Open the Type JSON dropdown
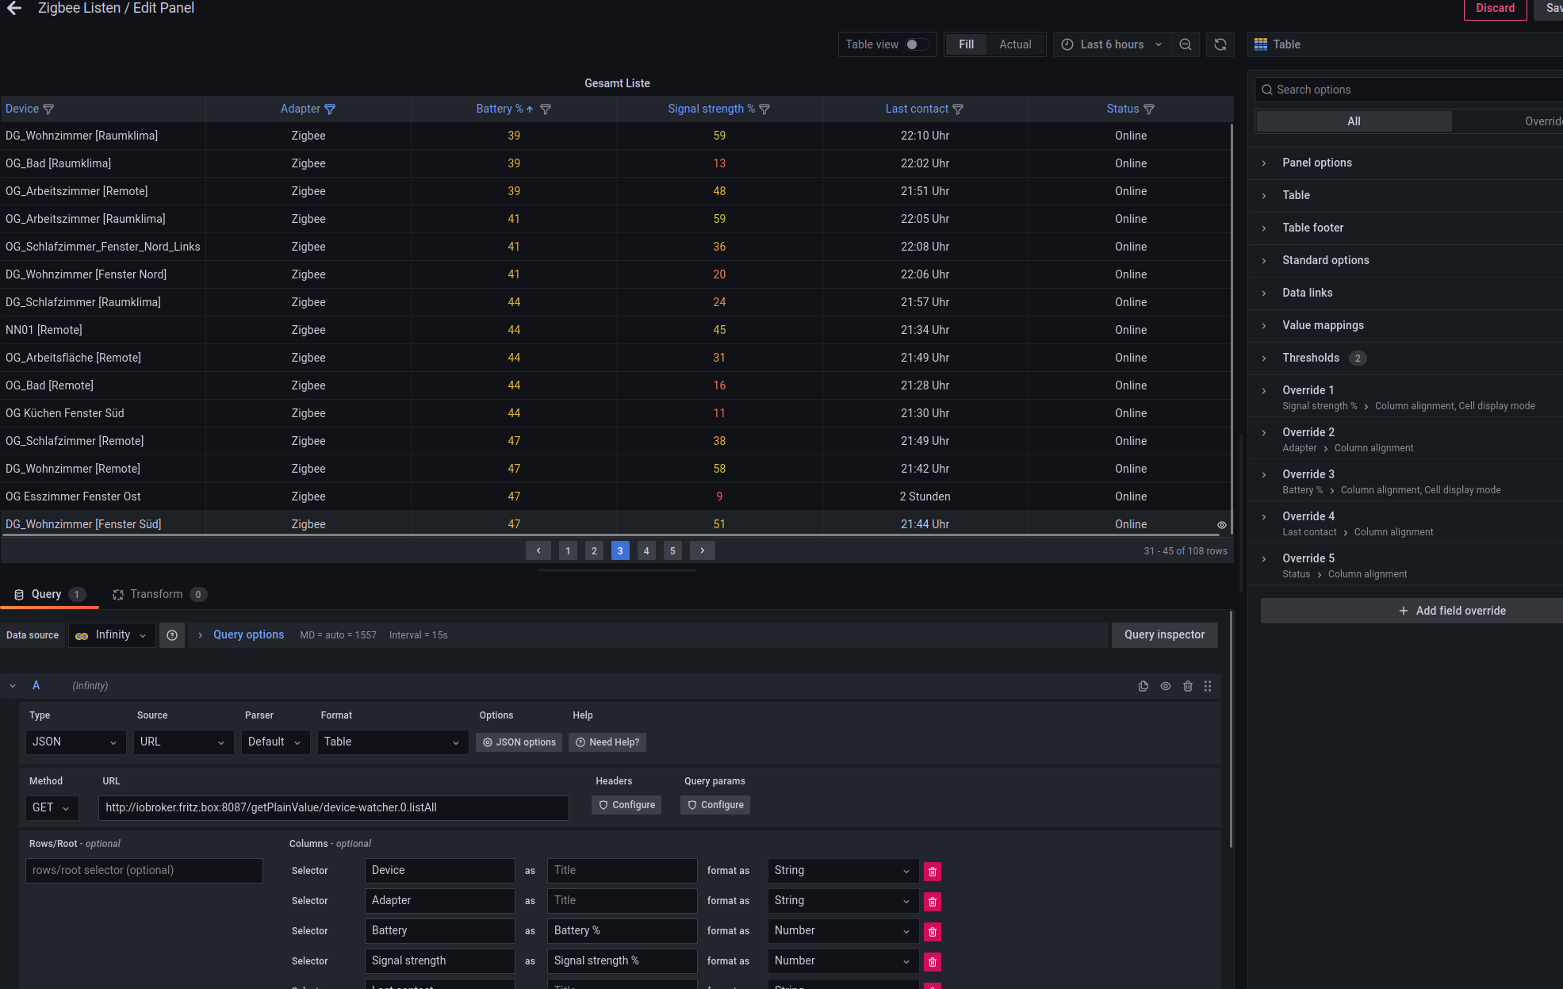This screenshot has height=989, width=1563. (75, 742)
